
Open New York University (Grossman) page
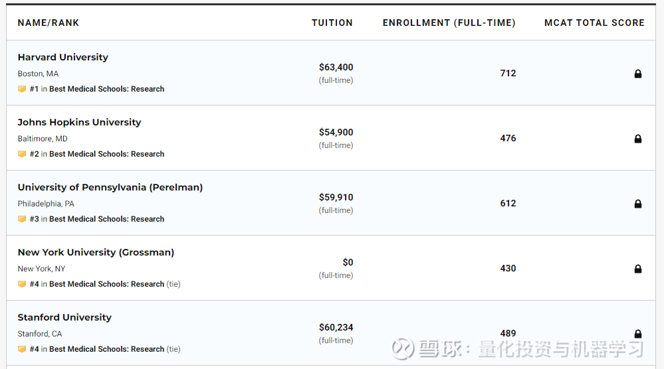[x=96, y=252]
